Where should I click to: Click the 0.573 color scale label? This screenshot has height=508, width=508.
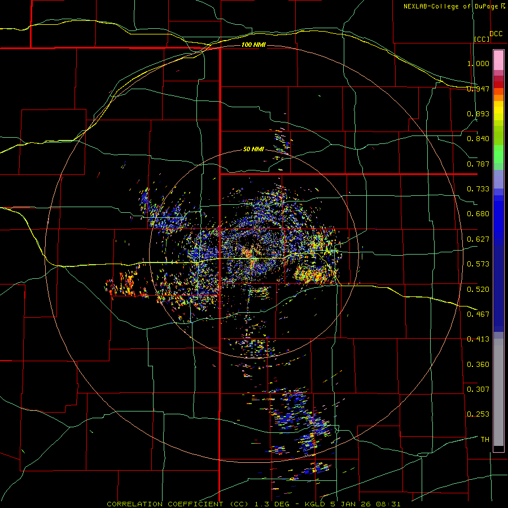tap(478, 264)
